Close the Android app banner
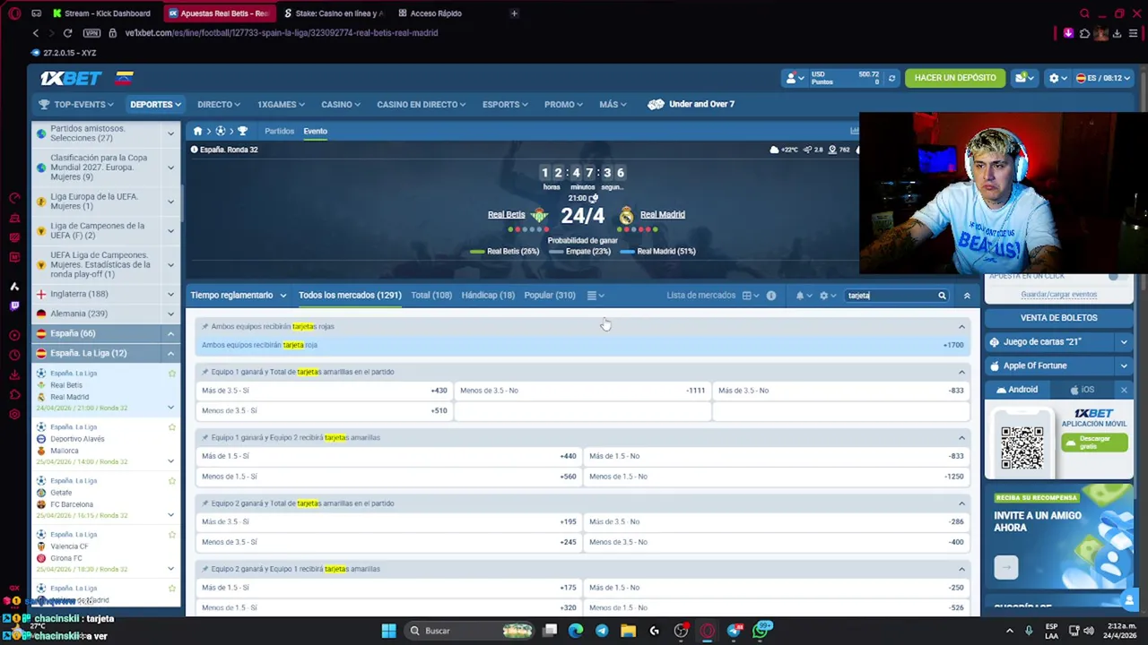 [x=1124, y=390]
